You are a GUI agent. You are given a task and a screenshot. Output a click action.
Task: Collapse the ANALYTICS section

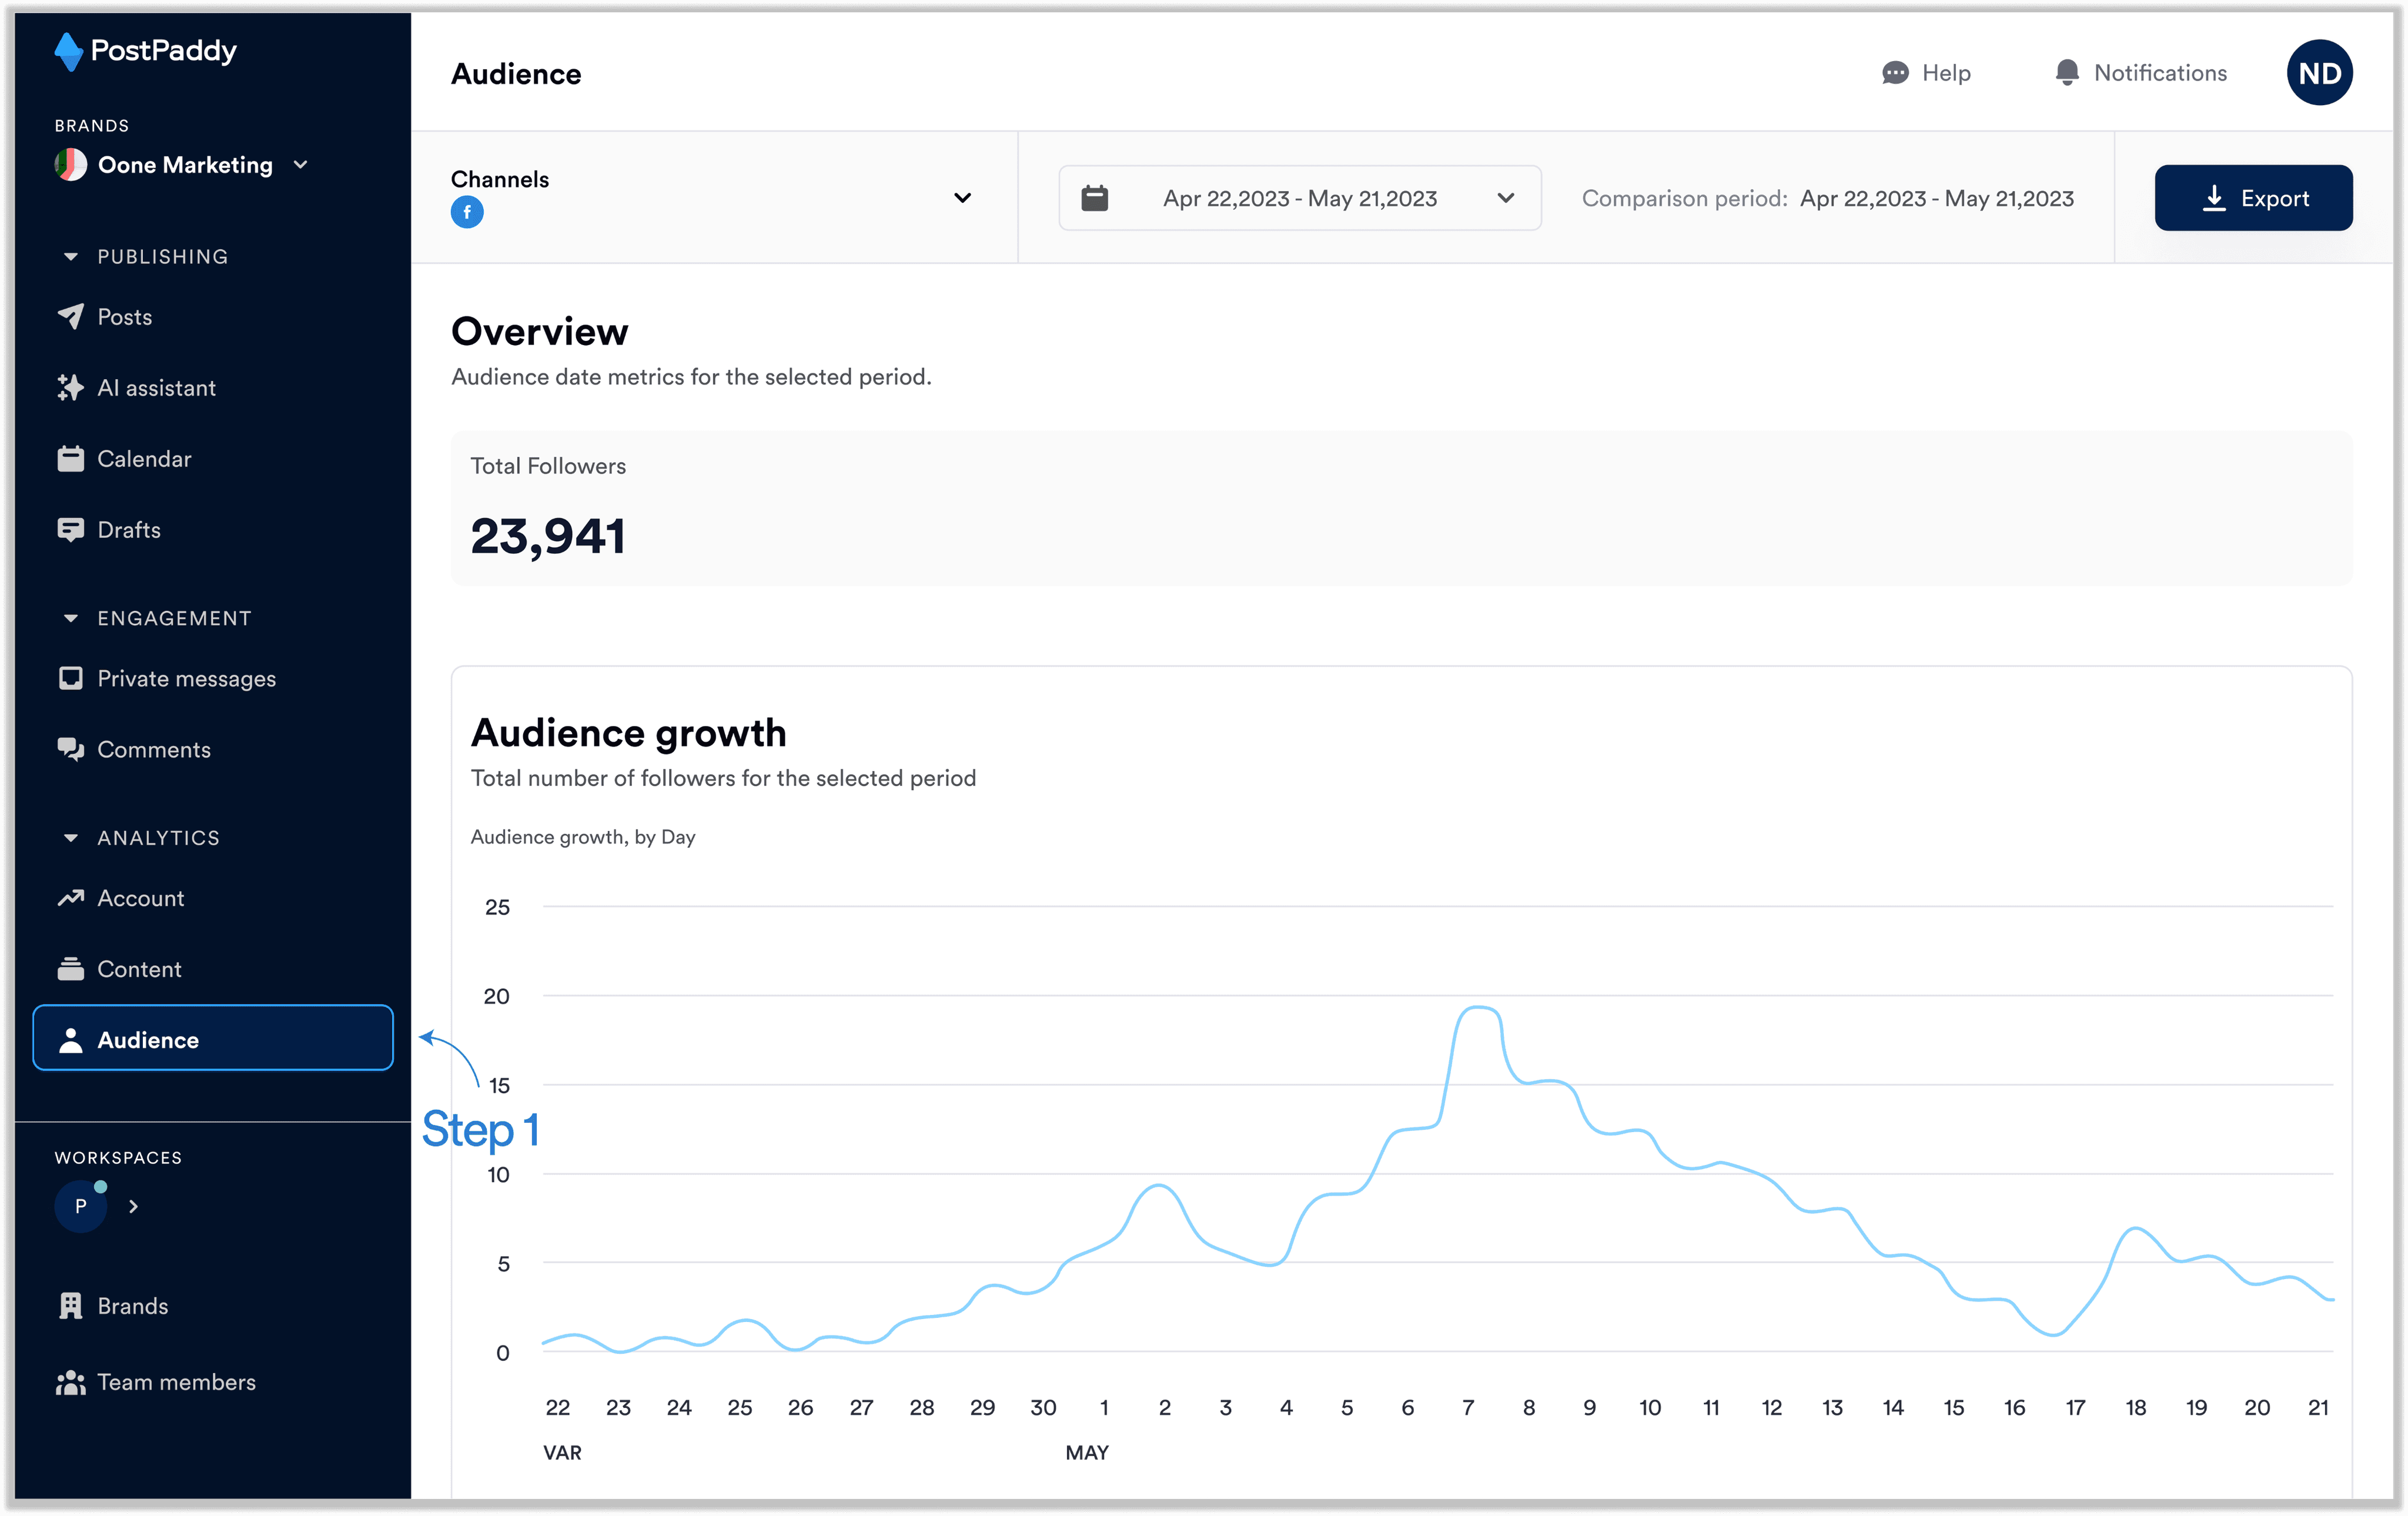click(x=70, y=838)
